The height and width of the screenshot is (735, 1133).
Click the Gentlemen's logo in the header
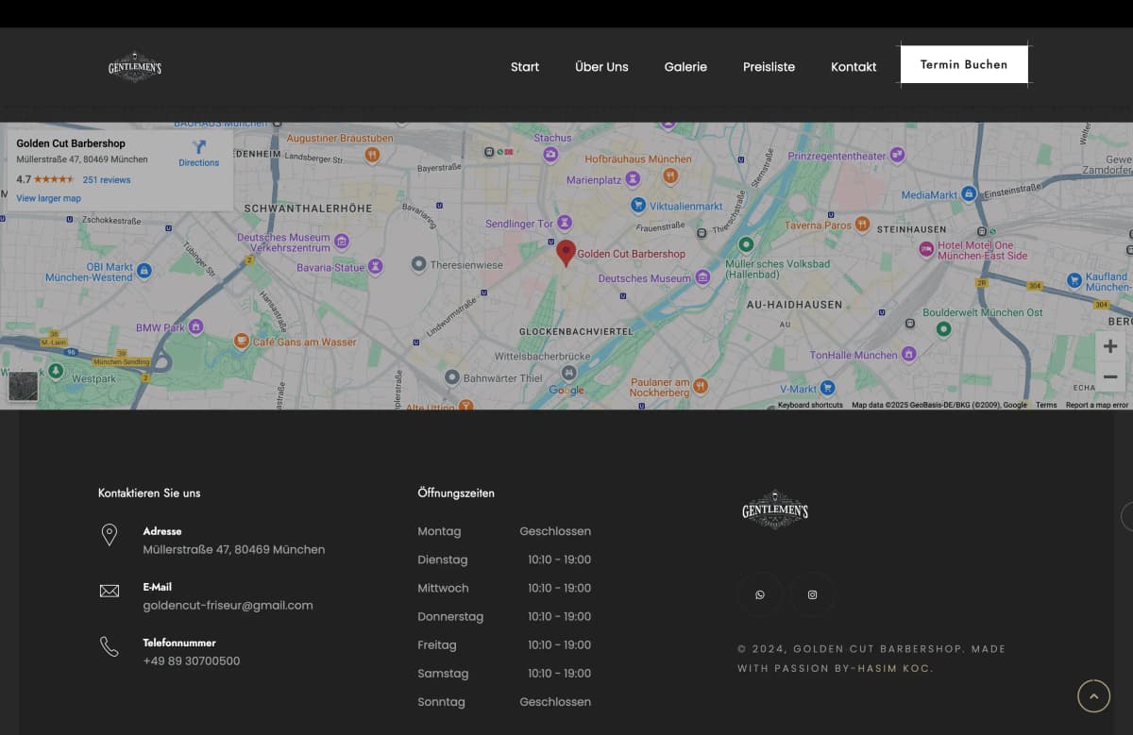(x=134, y=66)
